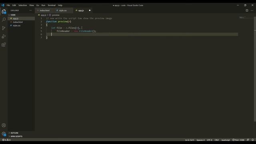
Task: Open index.html in the explorer tree
Action: 21,22
